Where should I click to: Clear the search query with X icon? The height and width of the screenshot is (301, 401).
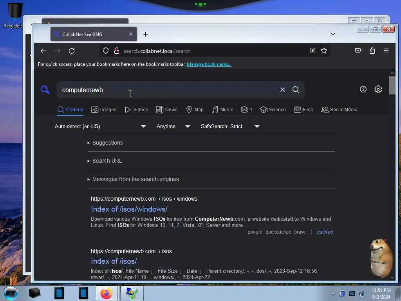pos(282,90)
